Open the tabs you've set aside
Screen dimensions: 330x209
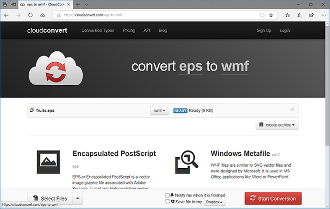(x=5, y=4)
